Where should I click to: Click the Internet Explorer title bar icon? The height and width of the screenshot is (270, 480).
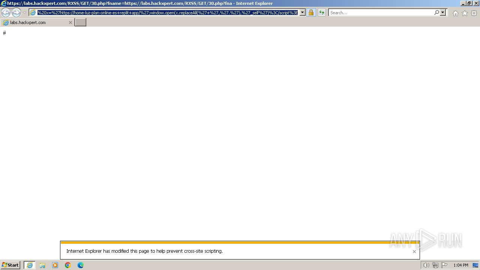[4, 3]
